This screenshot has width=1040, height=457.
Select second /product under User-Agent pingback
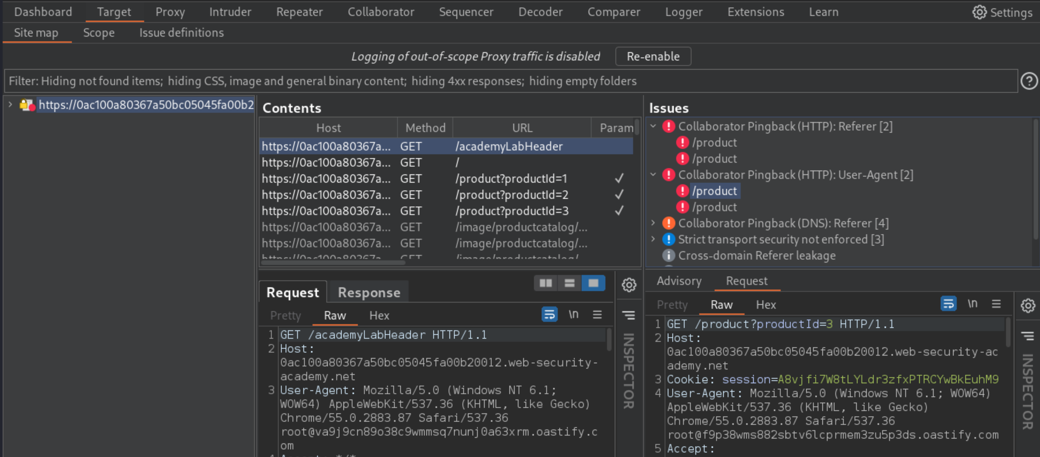(714, 207)
